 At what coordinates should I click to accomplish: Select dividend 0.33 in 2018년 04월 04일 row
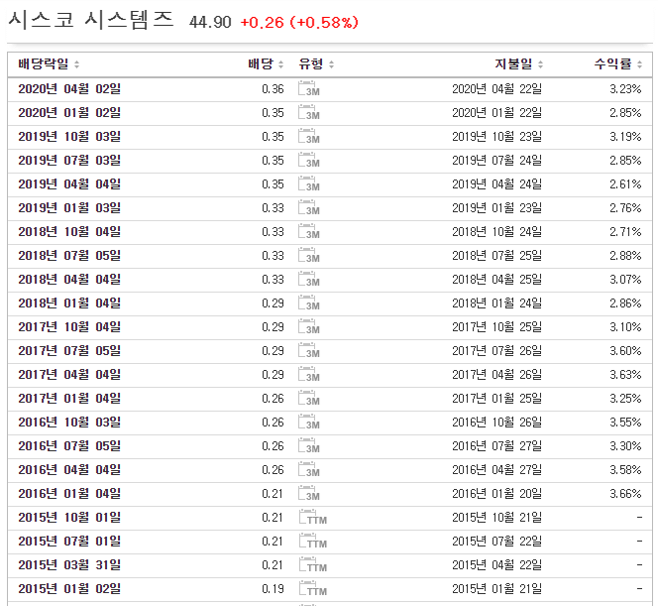(x=273, y=280)
